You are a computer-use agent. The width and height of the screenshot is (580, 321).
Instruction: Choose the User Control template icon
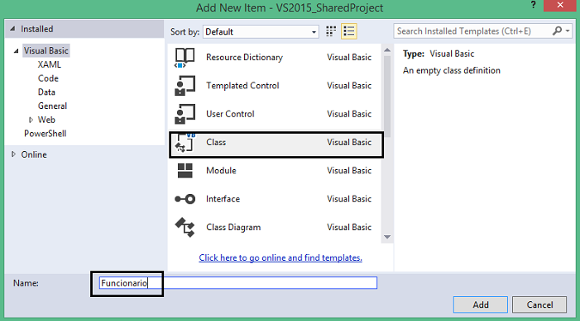pyautogui.click(x=185, y=114)
